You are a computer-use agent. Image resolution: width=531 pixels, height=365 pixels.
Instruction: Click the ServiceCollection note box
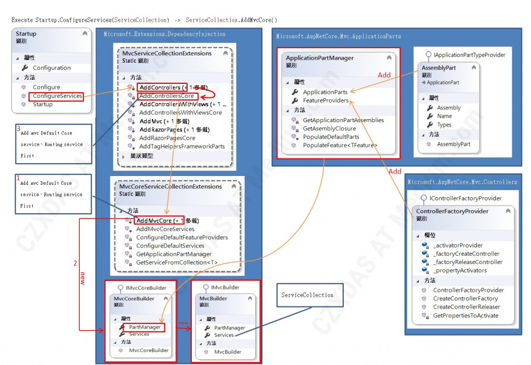pyautogui.click(x=310, y=295)
